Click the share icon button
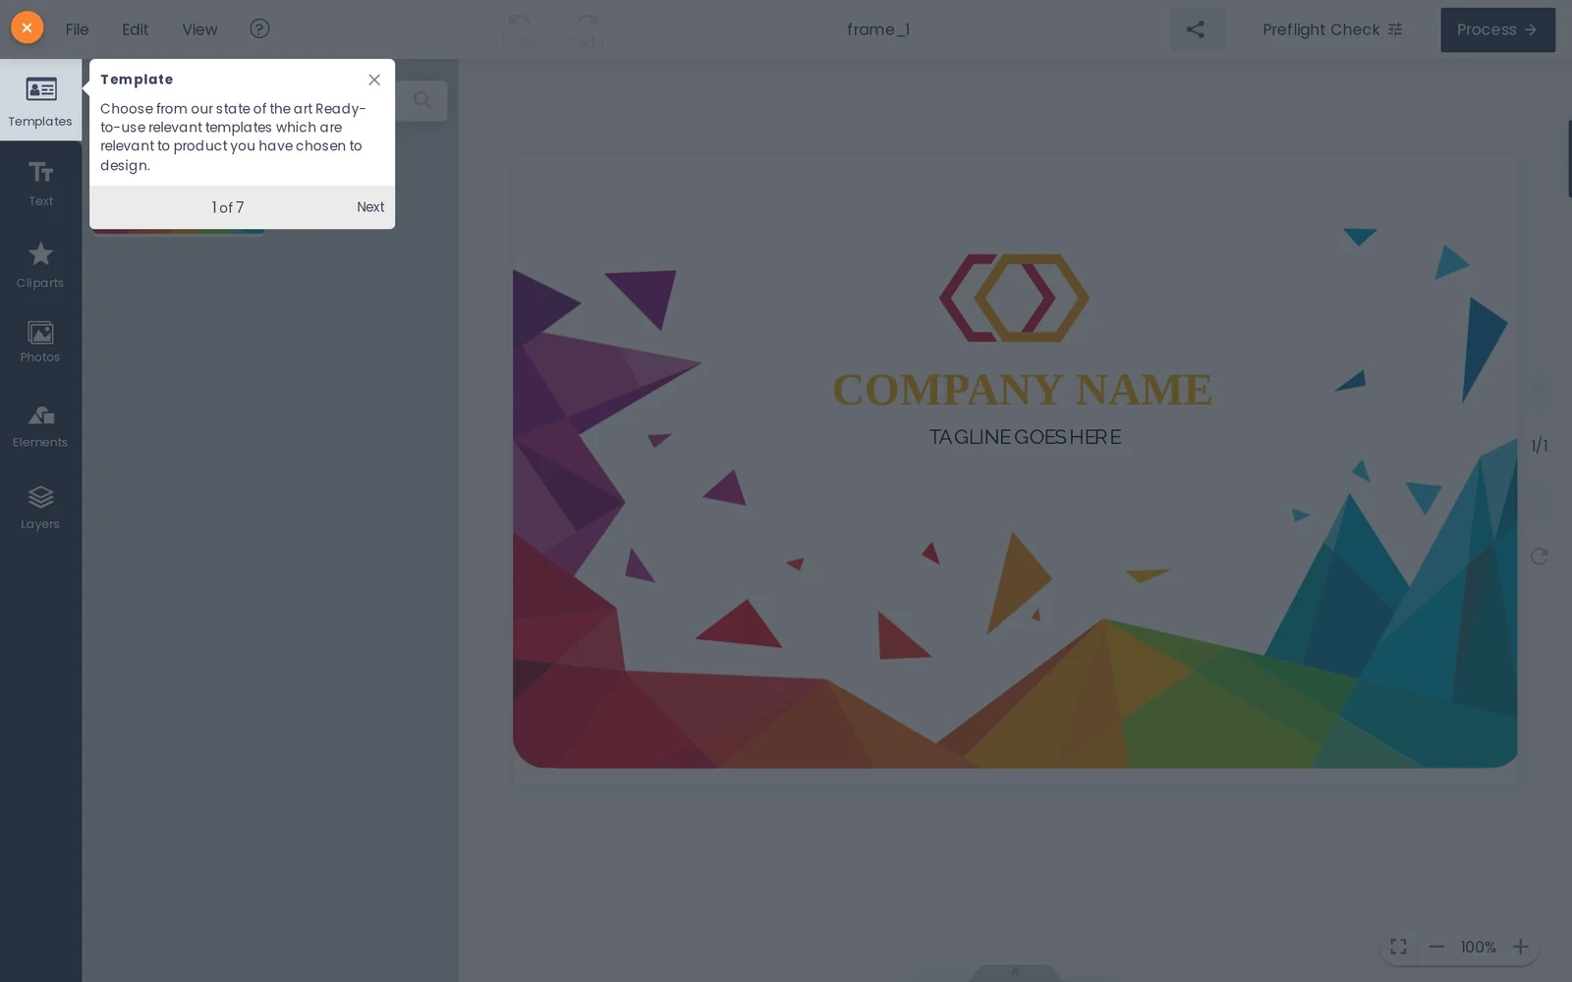 [x=1196, y=29]
